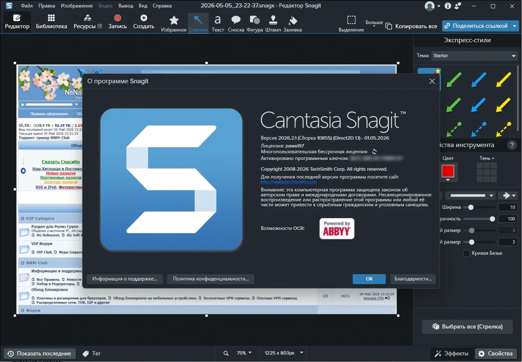This screenshot has height=362, width=522.
Task: Click the user account avatar
Action: (429, 6)
